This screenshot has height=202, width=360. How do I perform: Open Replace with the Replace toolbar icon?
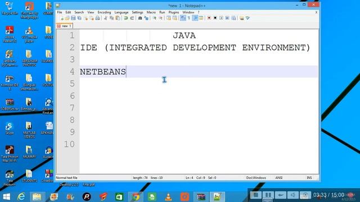click(x=146, y=18)
